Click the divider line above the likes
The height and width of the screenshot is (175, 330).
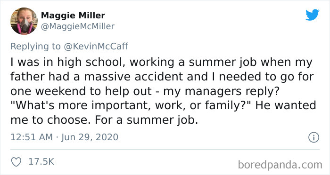pos(165,150)
